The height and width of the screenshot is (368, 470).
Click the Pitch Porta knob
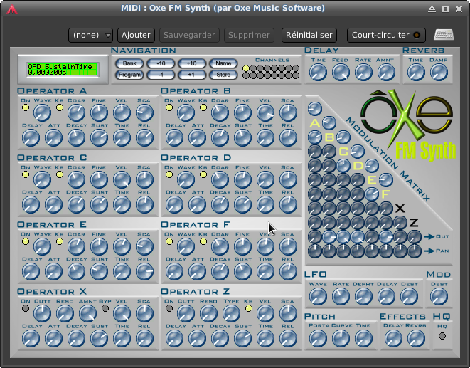click(318, 338)
